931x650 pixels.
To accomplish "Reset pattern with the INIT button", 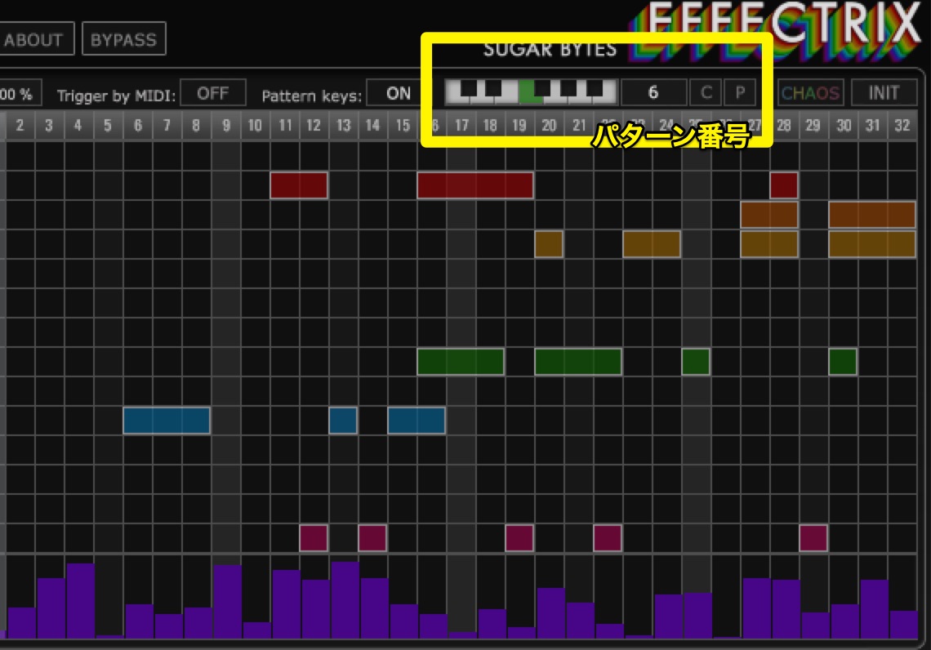I will 884,93.
